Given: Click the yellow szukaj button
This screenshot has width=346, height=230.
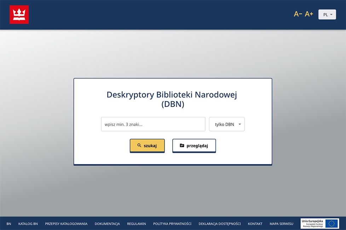Looking at the screenshot, I should point(147,146).
